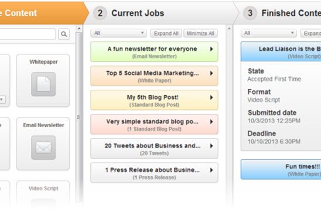The height and width of the screenshot is (220, 321).
Task: Switch to the Finished Content step tab
Action: coord(282,13)
